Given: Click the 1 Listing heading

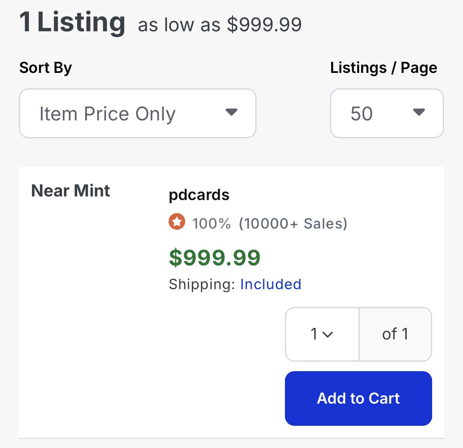Looking at the screenshot, I should click(x=72, y=22).
